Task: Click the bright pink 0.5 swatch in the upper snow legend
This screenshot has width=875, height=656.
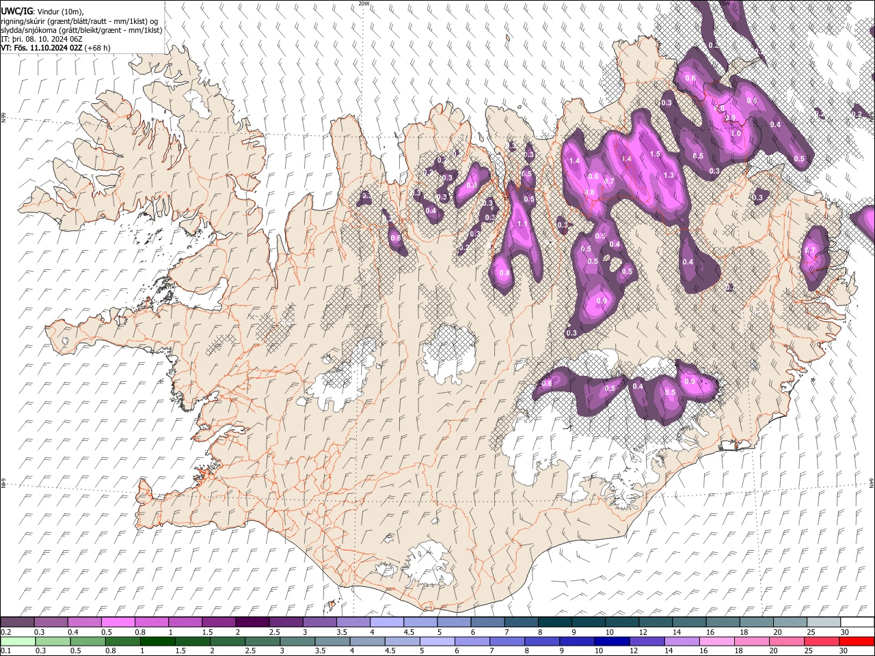Action: 118,622
